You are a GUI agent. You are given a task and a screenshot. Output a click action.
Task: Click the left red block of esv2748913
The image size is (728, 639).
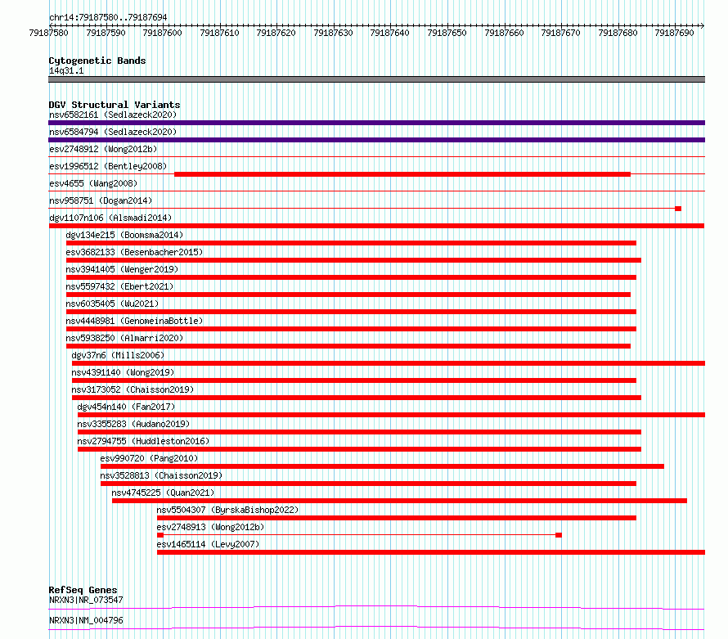160,535
